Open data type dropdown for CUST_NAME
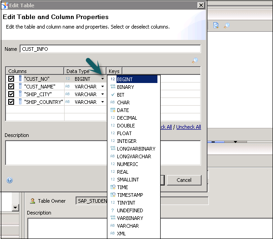Screen dimensions: 273x239 coord(102,87)
